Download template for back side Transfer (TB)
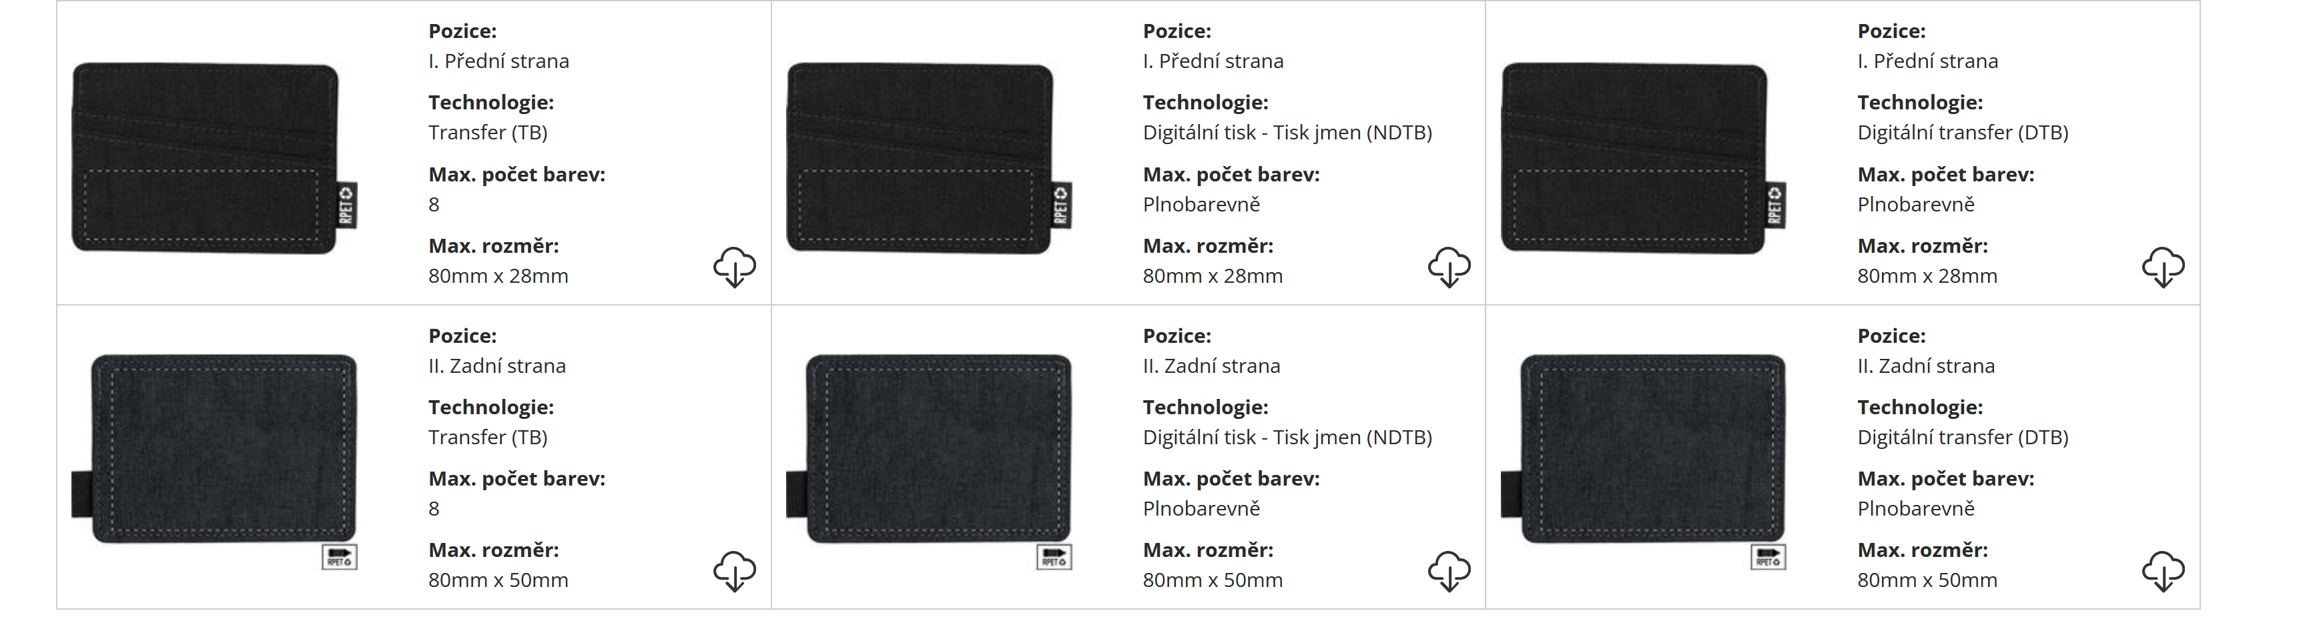The width and height of the screenshot is (2299, 633). point(735,572)
